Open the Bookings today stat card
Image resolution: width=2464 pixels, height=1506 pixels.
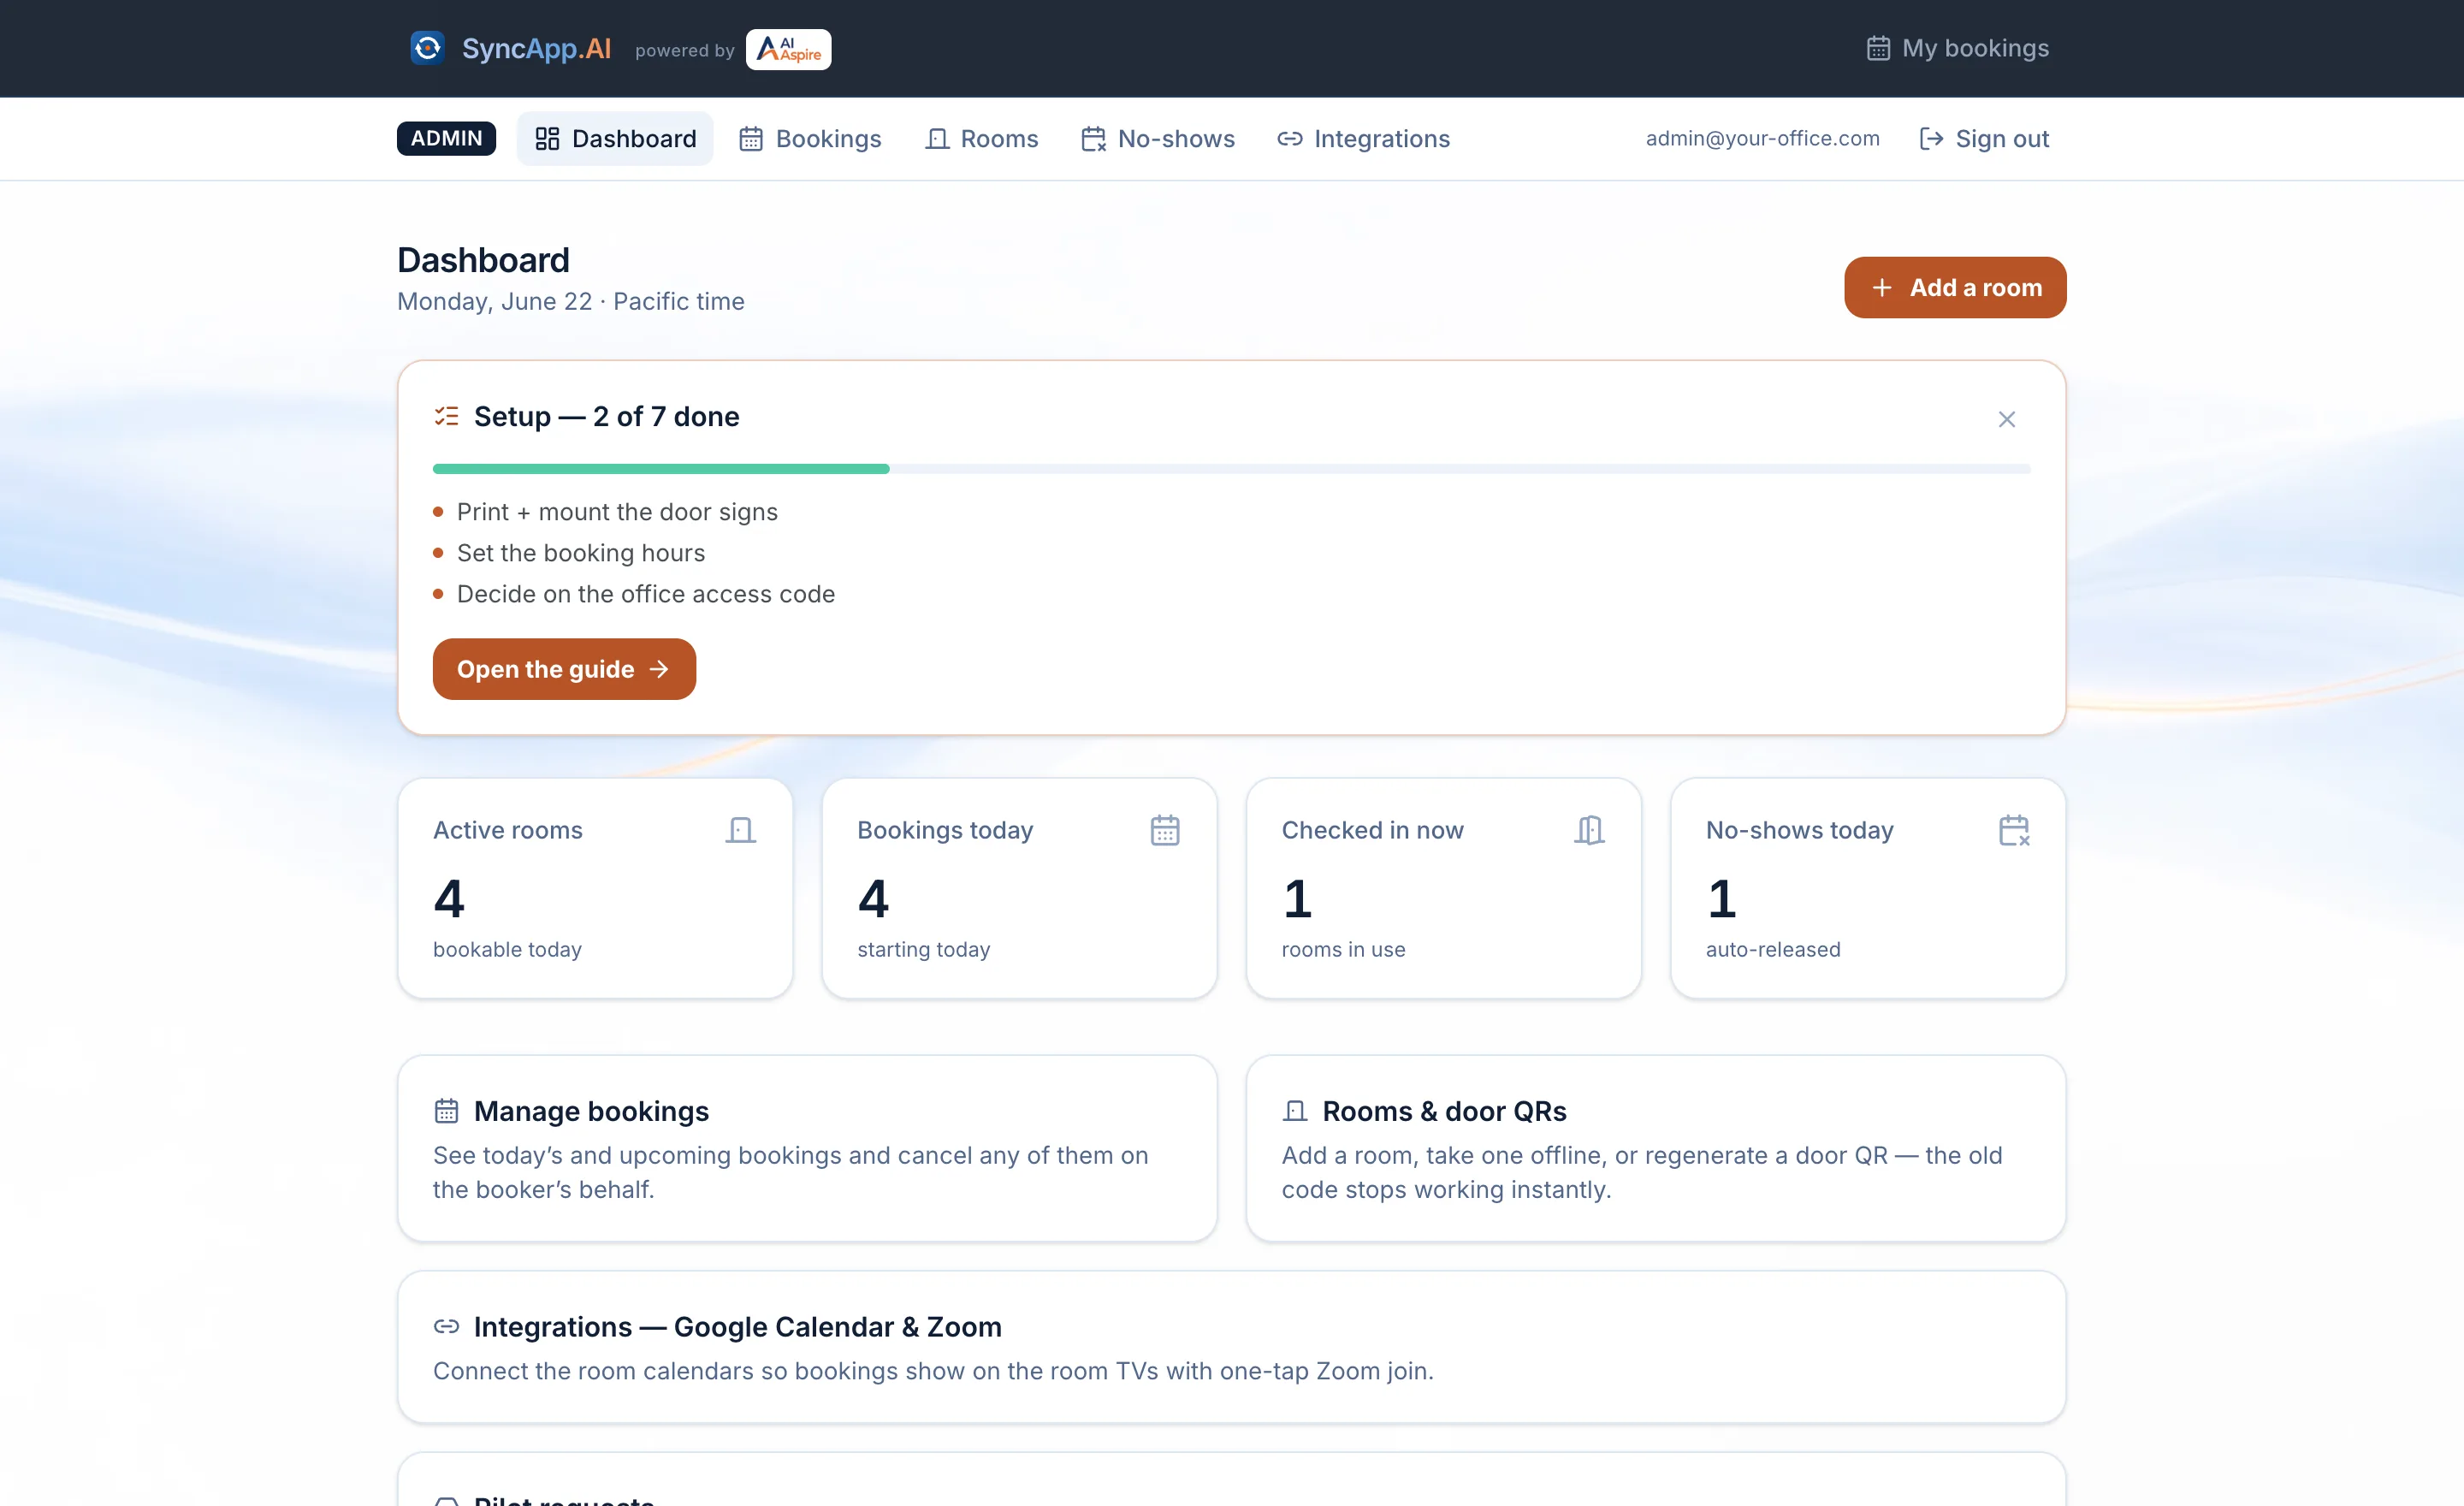1019,888
